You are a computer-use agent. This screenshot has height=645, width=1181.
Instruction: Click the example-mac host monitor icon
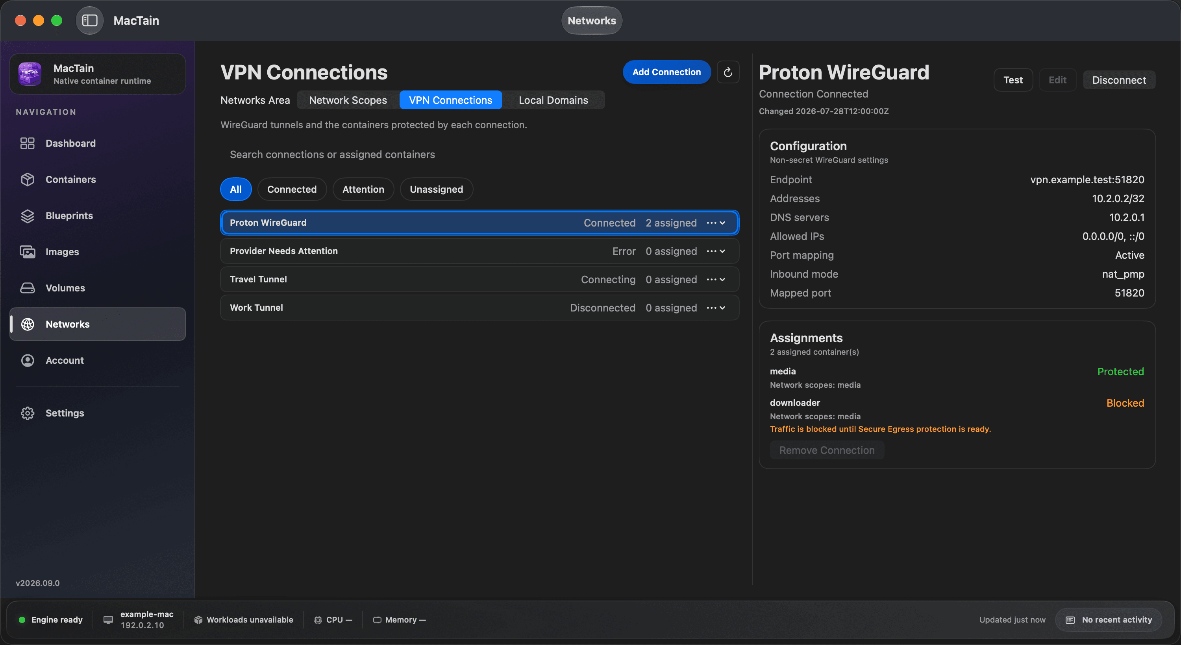[108, 620]
